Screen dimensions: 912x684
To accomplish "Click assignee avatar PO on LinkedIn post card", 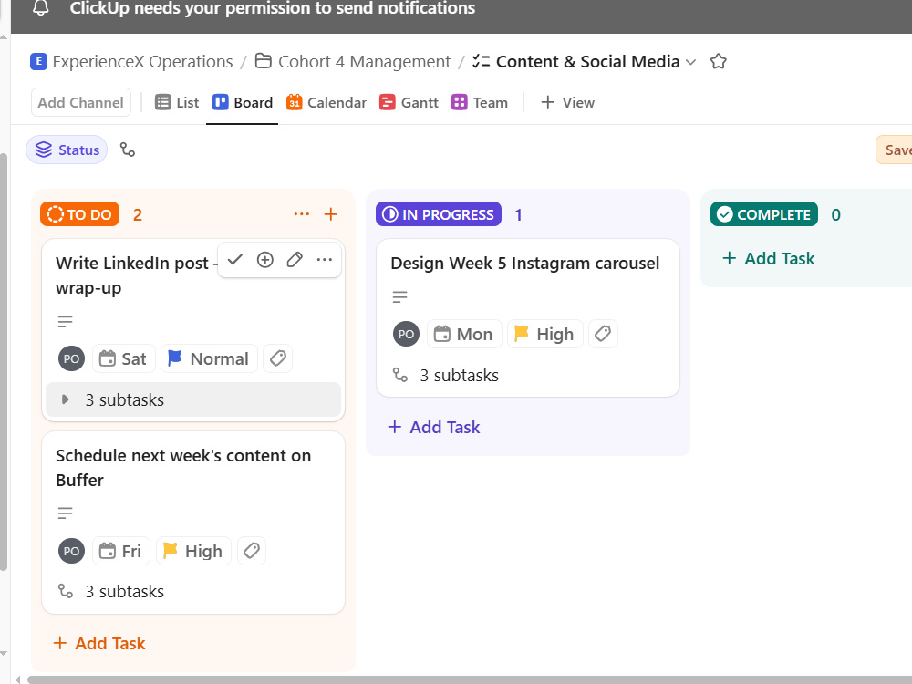I will click(x=71, y=358).
